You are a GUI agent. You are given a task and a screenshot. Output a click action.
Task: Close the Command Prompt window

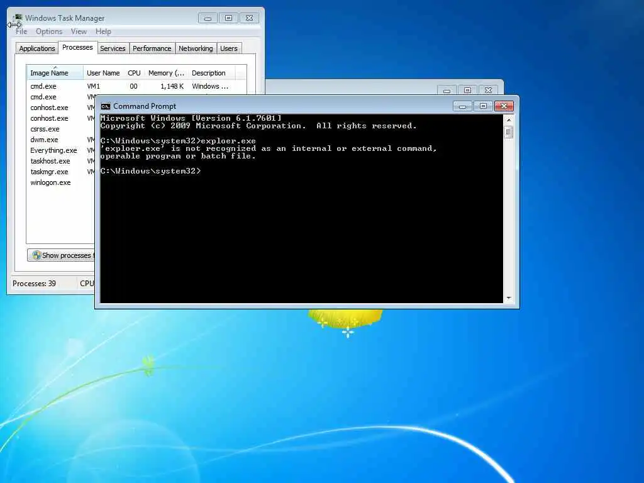(504, 106)
